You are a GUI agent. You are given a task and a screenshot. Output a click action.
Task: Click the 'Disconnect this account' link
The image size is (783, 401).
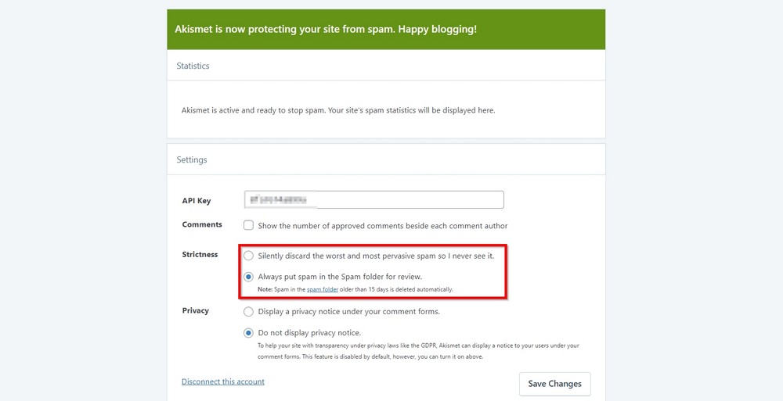[x=223, y=381]
